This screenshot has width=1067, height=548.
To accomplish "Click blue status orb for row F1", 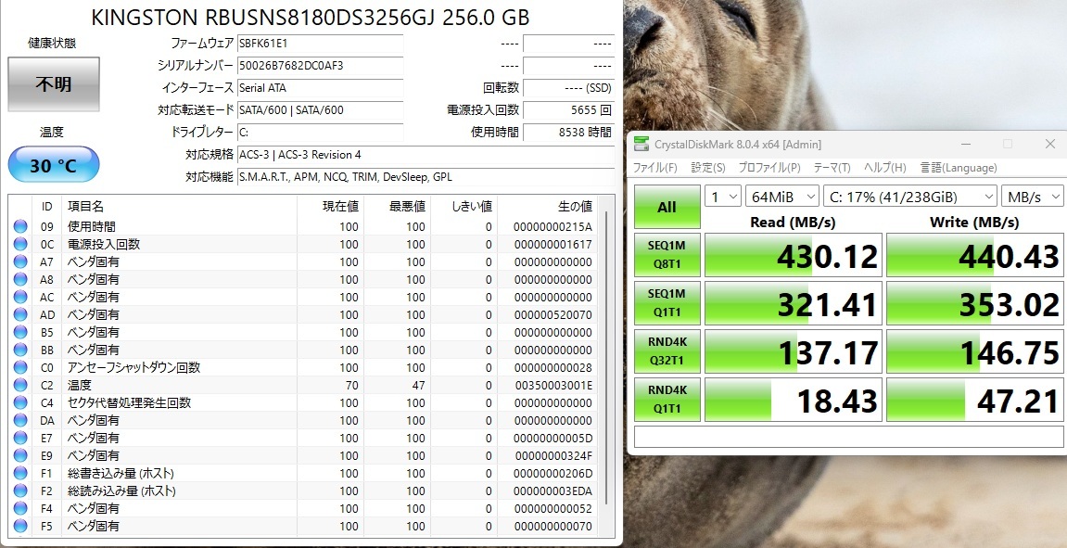I will [x=19, y=473].
